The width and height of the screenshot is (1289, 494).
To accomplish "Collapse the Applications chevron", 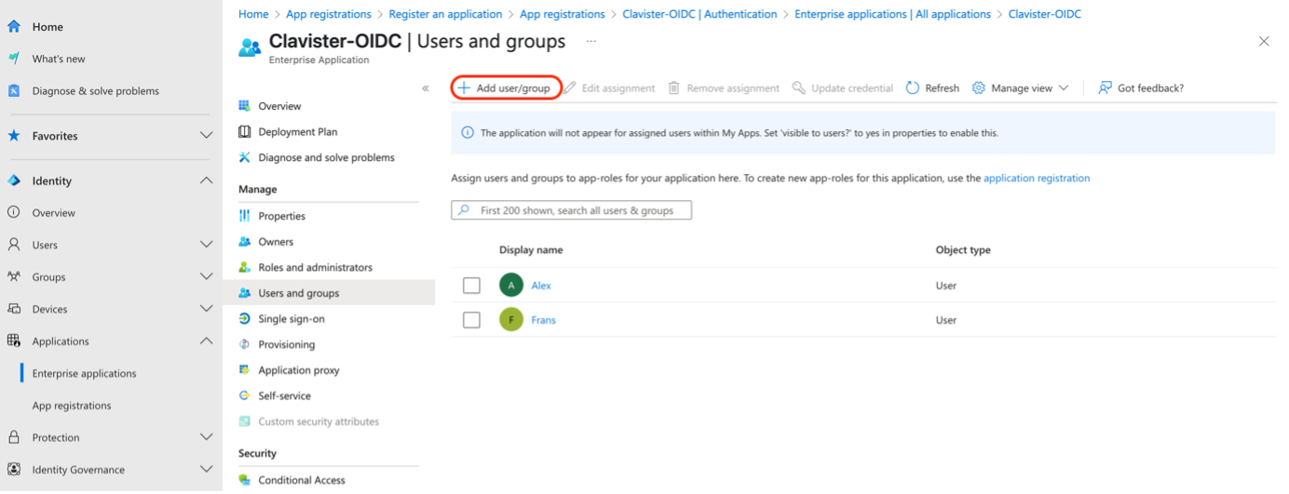I will click(207, 340).
